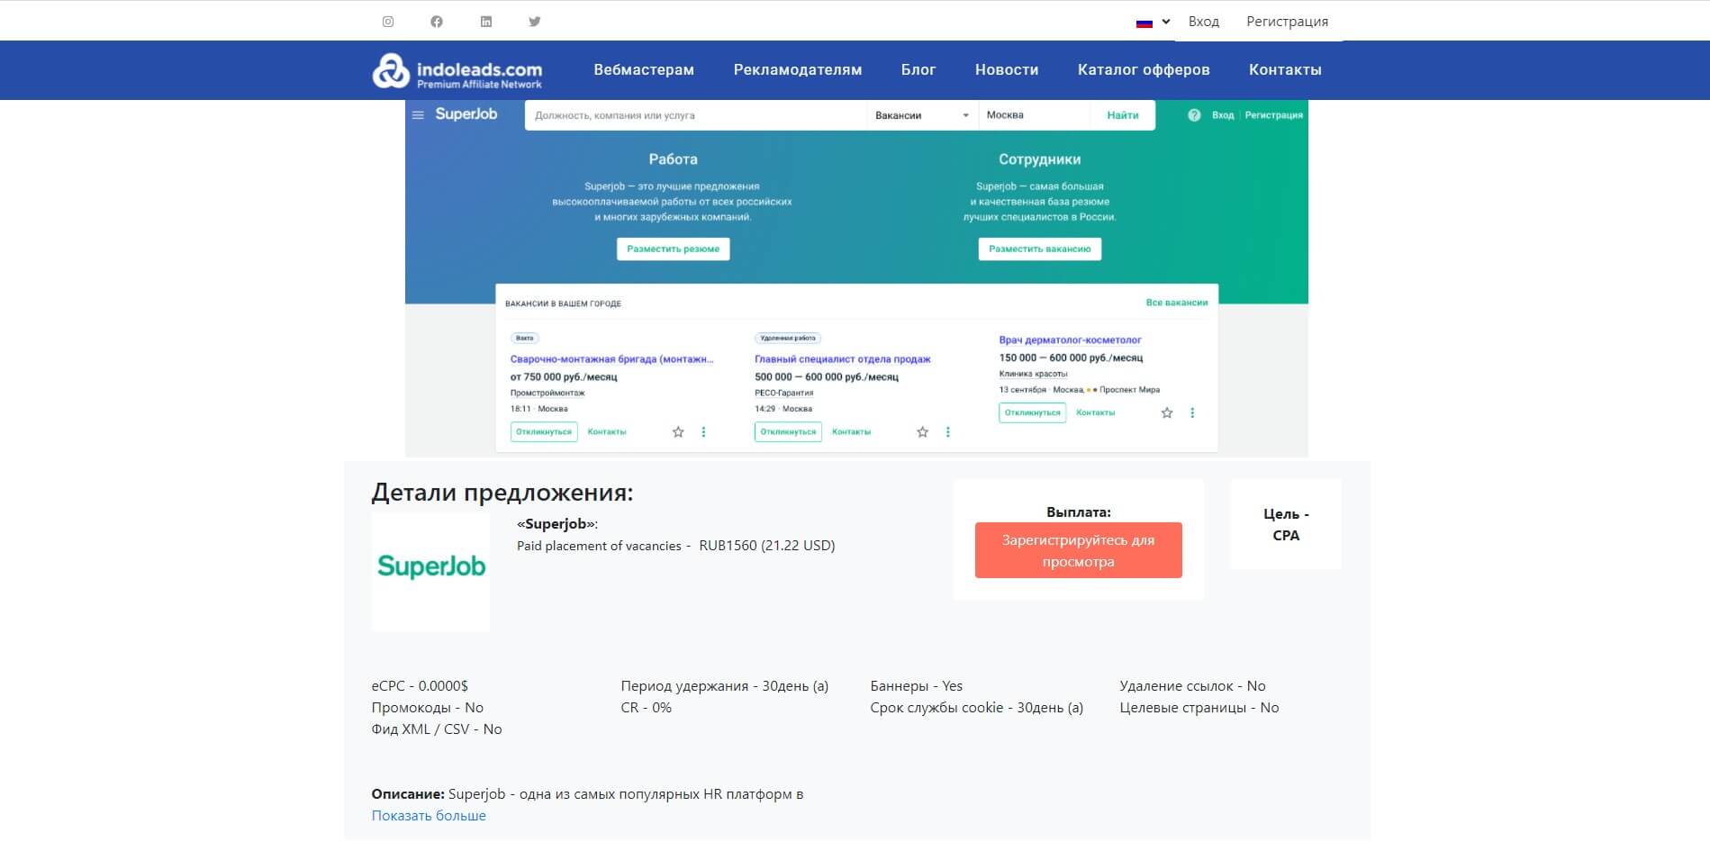Click Период удержания - 30день (а) text

click(x=725, y=686)
